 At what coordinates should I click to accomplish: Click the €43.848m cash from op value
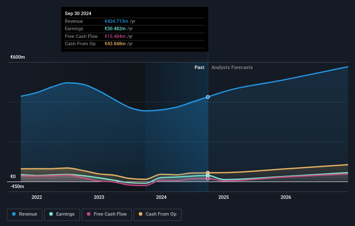(115, 44)
